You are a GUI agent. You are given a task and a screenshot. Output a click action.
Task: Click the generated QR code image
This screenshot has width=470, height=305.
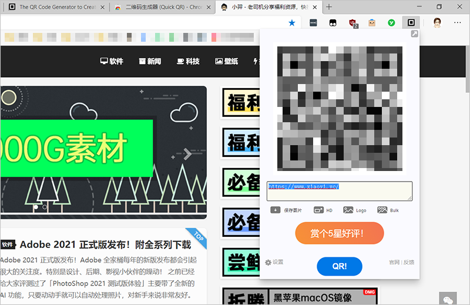[340, 109]
